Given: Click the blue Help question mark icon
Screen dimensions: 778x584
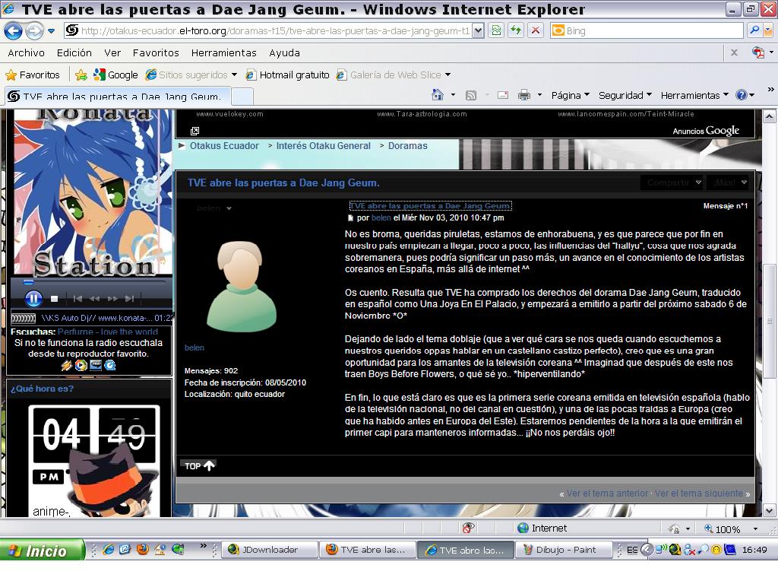Looking at the screenshot, I should pyautogui.click(x=742, y=95).
